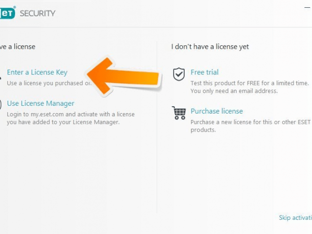Image resolution: width=312 pixels, height=234 pixels.
Task: Skip activation using the bottom link
Action: [295, 217]
